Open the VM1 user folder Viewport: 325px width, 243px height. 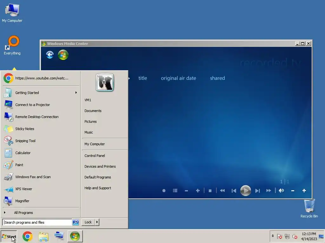pos(105,100)
